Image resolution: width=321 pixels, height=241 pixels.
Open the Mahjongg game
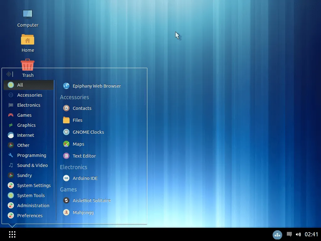tap(83, 212)
